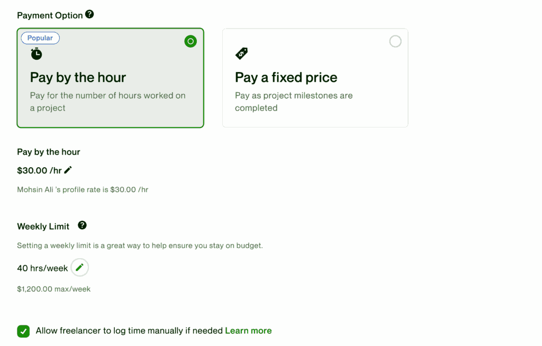Click the Allow freelancer to log time label
The height and width of the screenshot is (346, 542).
click(x=129, y=331)
